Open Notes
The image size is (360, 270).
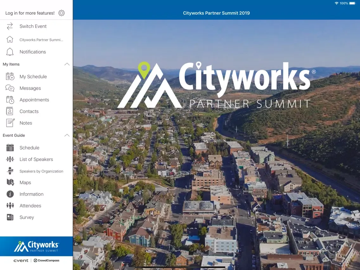pyautogui.click(x=36, y=123)
